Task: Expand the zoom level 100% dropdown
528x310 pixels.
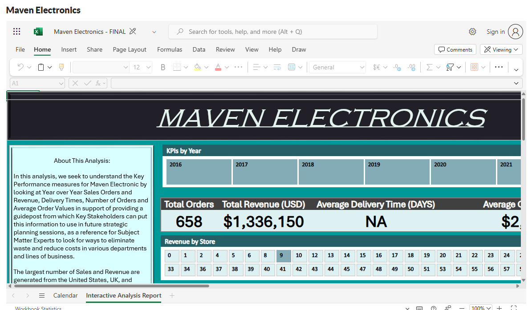Action: pyautogui.click(x=481, y=307)
